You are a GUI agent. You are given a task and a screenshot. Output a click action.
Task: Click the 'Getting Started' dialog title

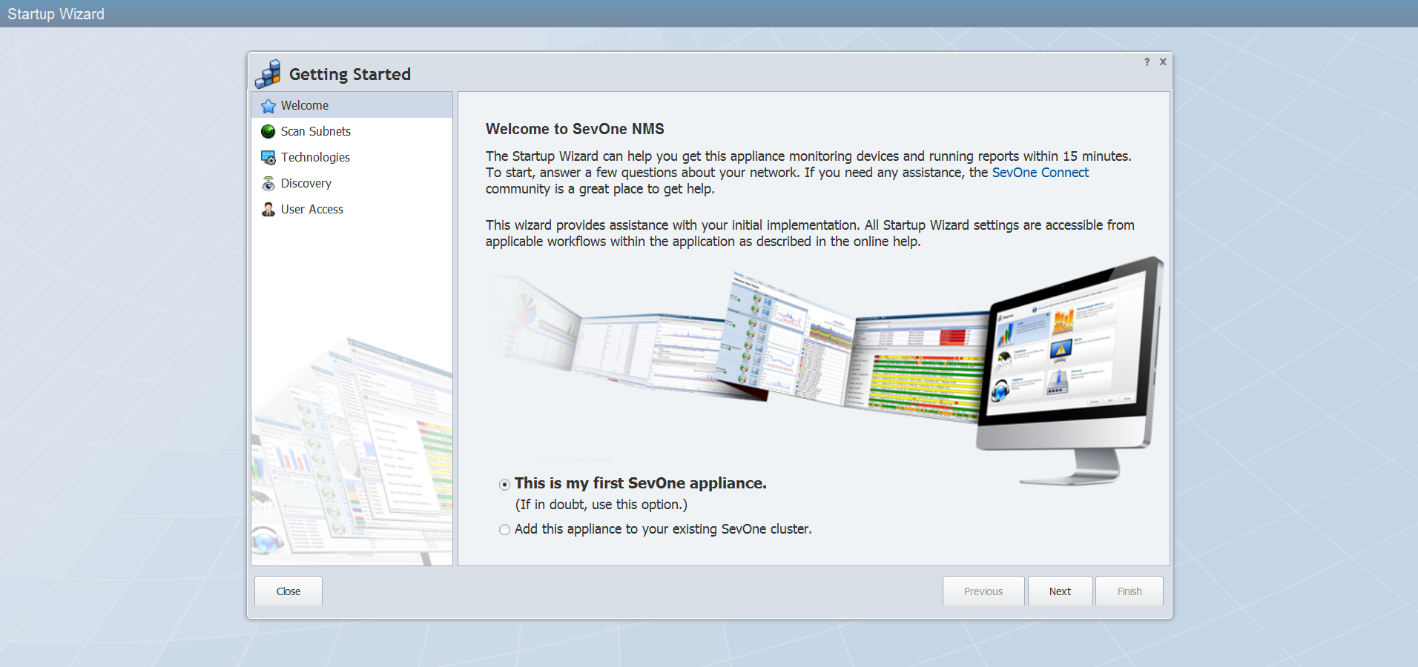(x=350, y=74)
